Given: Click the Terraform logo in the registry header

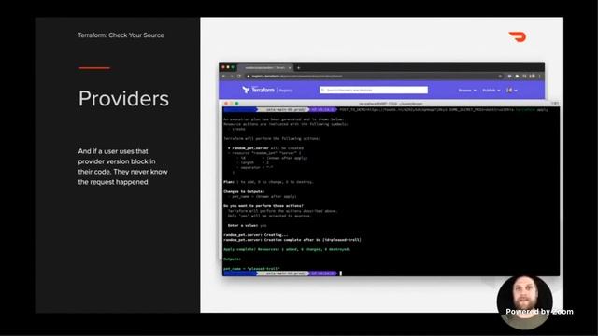Looking at the screenshot, I should [258, 90].
